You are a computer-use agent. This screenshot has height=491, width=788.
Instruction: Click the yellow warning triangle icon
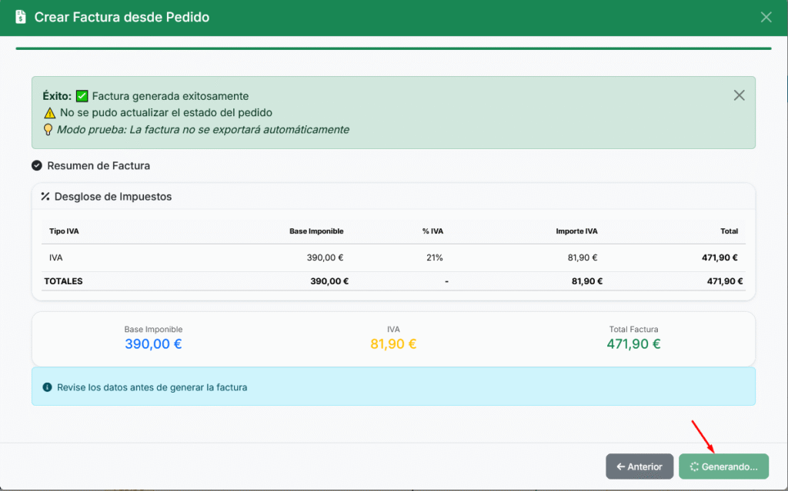(x=48, y=113)
